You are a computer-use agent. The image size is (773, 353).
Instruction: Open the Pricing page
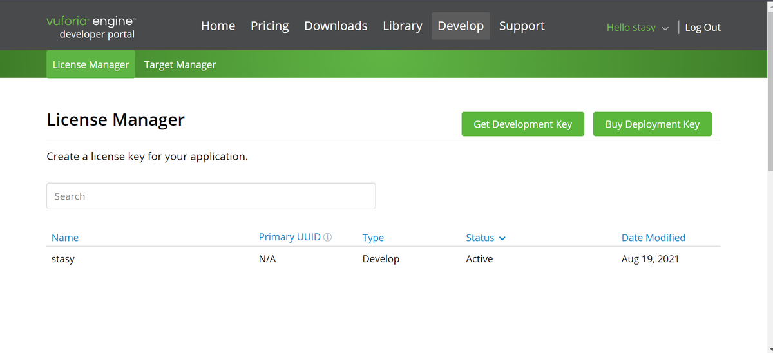269,26
